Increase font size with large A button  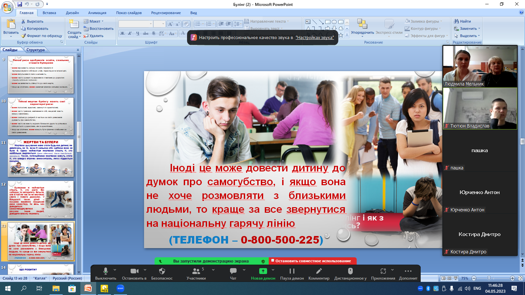170,24
